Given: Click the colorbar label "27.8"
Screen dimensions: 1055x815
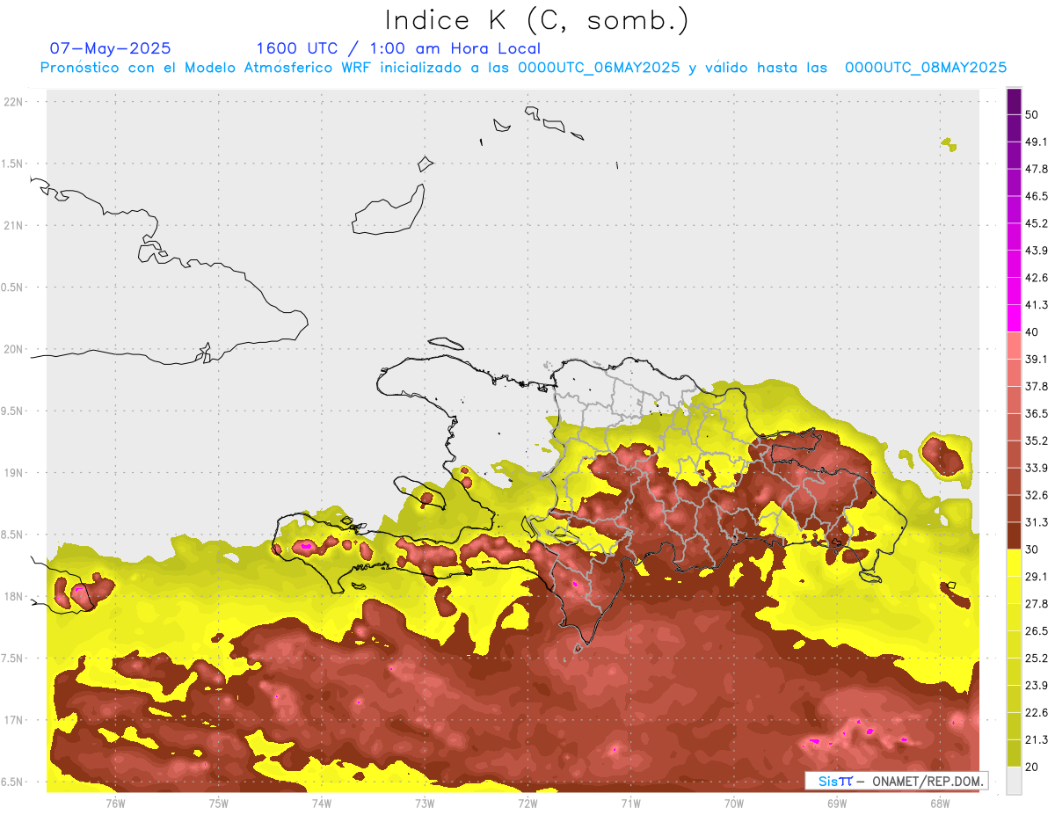Looking at the screenshot, I should (1037, 603).
